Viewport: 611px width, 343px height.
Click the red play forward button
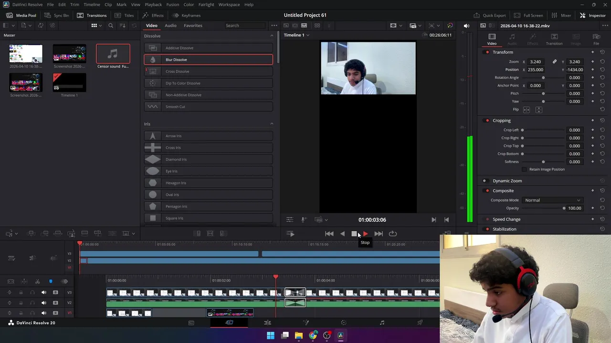pyautogui.click(x=366, y=234)
